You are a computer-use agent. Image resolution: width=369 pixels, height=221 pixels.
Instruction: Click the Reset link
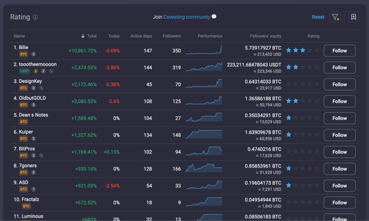coord(318,17)
